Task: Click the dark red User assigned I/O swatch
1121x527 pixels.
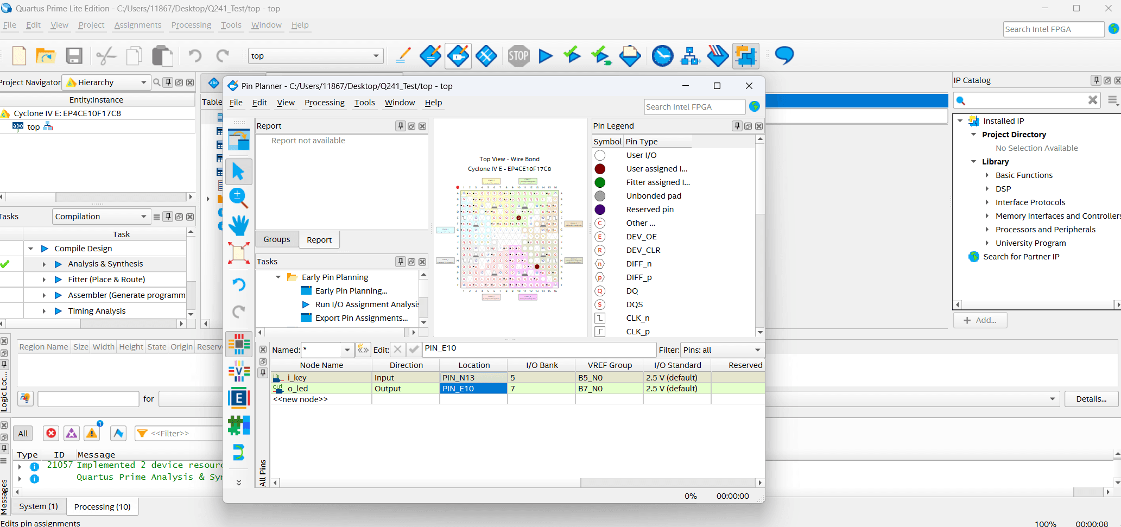Action: click(x=600, y=169)
